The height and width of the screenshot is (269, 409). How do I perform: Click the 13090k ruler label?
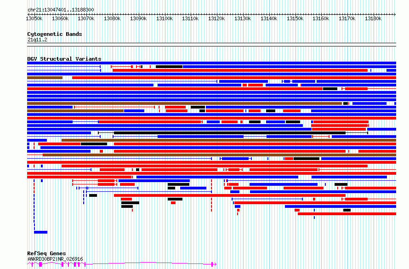point(138,18)
